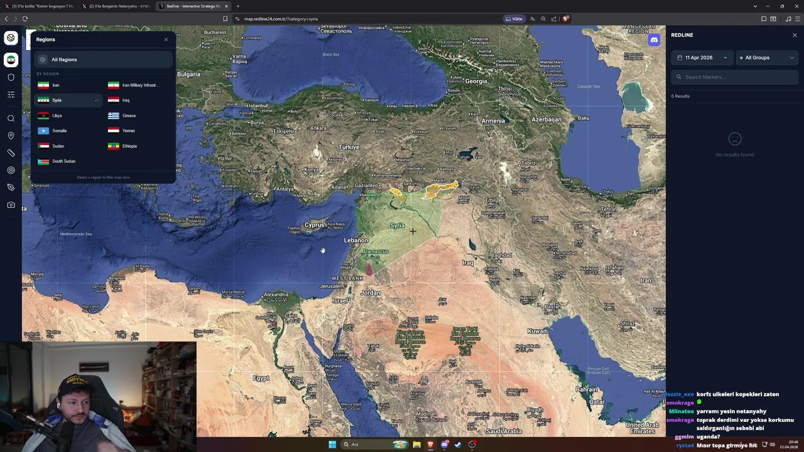
Task: Switch to the Benjamin Netanyahu browser tab
Action: pos(118,6)
